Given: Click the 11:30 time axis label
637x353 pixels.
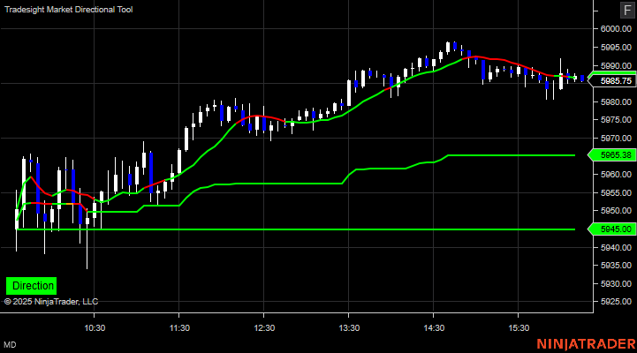Looking at the screenshot, I should point(179,327).
